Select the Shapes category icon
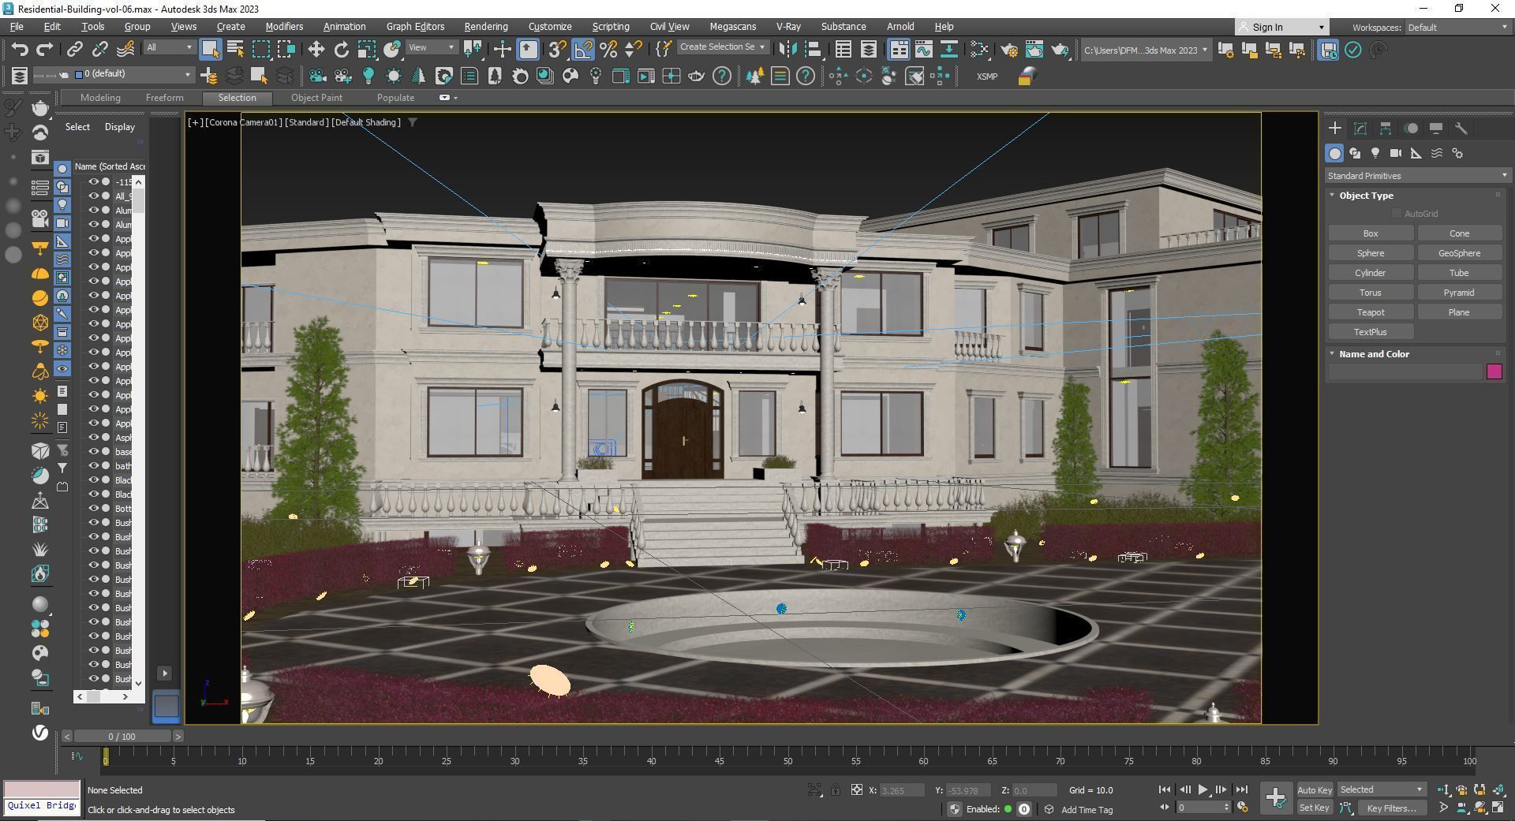This screenshot has height=821, width=1515. 1355,153
